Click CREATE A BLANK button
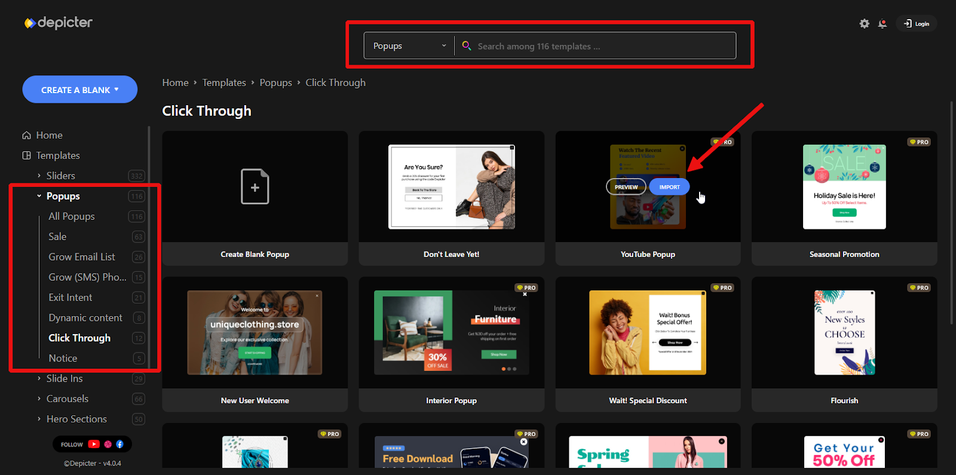The width and height of the screenshot is (956, 475). point(80,90)
